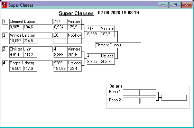Click the Bana 2 first field in 3e pris
194x128 pixels.
[131, 101]
